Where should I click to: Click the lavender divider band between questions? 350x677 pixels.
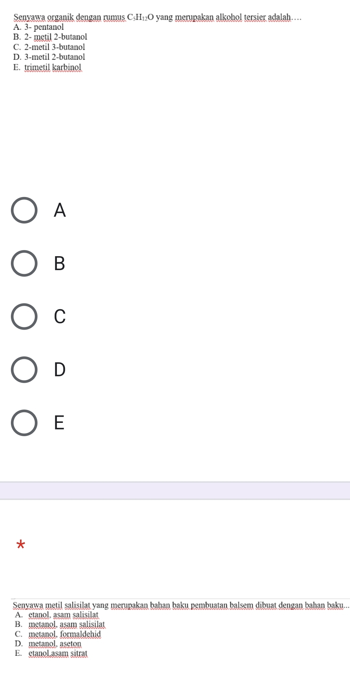tap(175, 491)
